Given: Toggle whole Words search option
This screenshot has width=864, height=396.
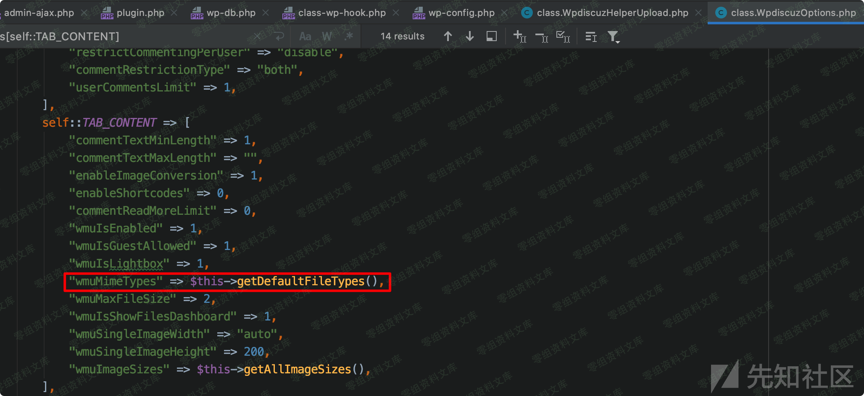Looking at the screenshot, I should click(x=327, y=36).
